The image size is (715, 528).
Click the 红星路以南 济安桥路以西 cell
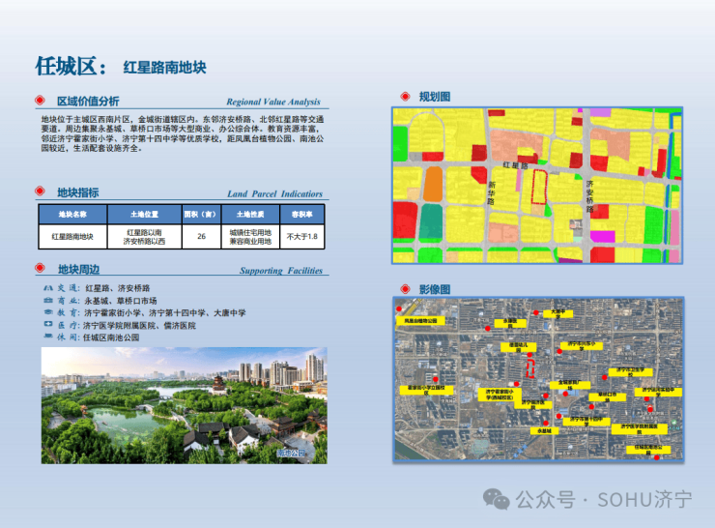pos(145,236)
